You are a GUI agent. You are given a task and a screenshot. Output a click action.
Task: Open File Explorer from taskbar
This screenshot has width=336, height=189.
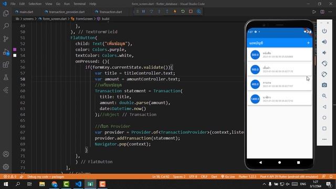coord(42,184)
